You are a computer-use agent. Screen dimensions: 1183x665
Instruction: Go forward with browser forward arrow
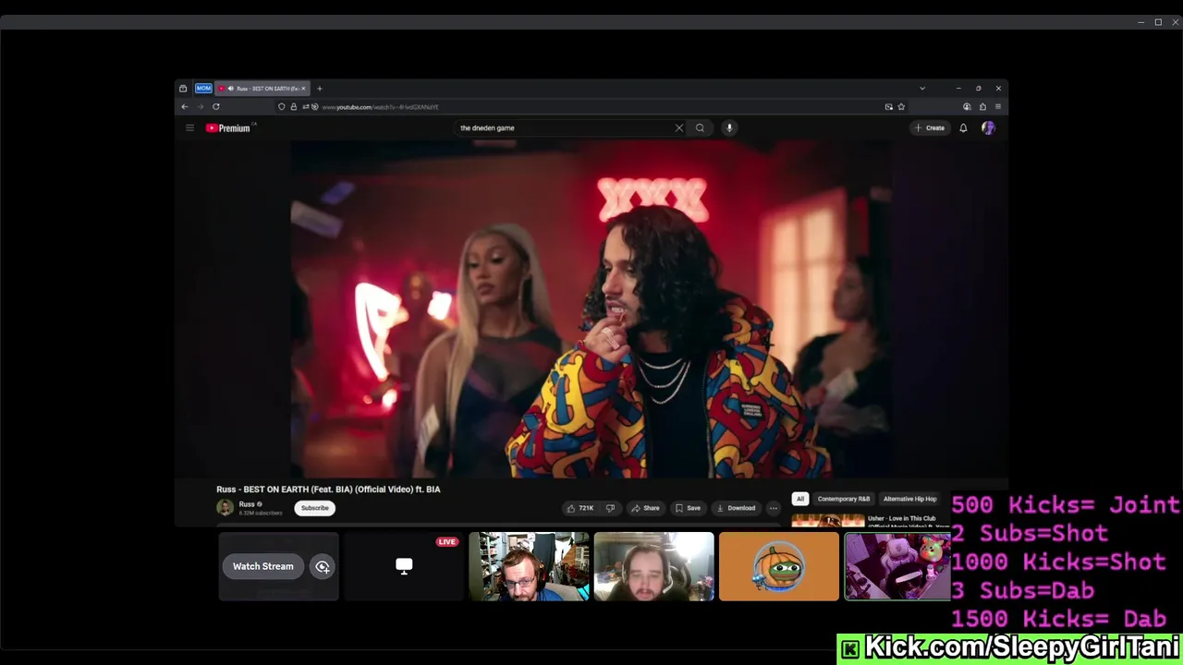[x=200, y=107]
